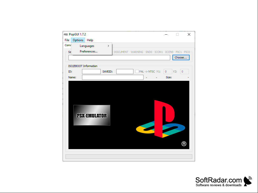Click the SAVEID: label

[107, 72]
